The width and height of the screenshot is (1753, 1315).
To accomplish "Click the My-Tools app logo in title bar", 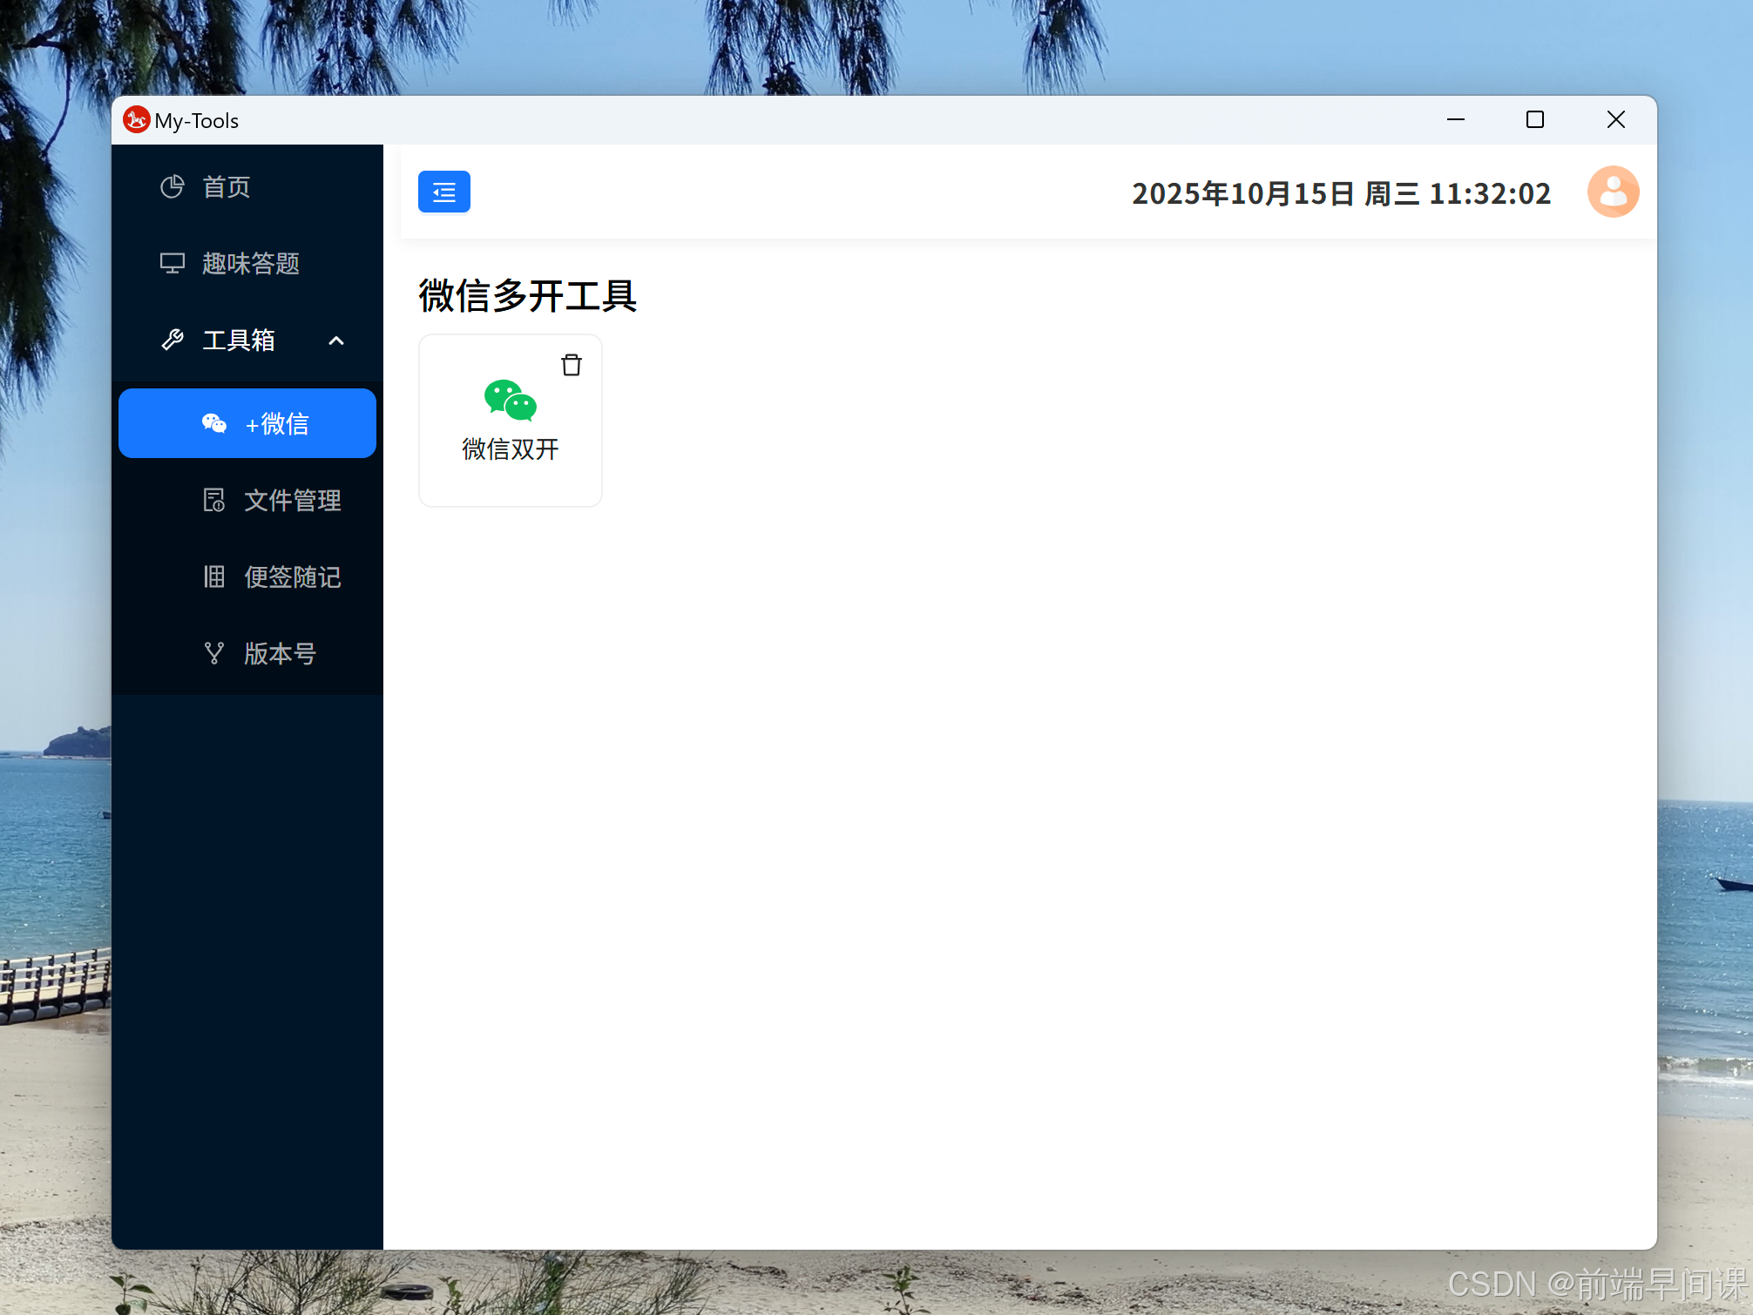I will (x=137, y=119).
